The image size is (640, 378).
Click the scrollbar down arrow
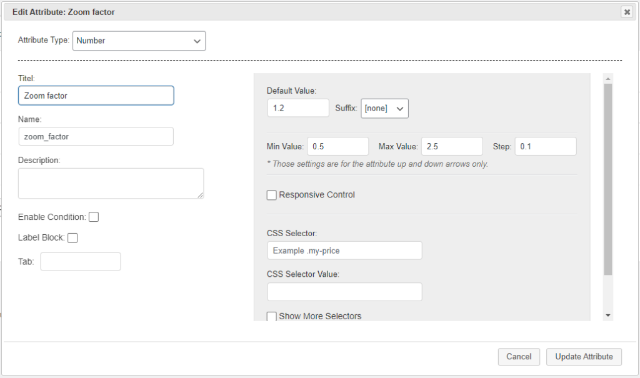pos(608,316)
